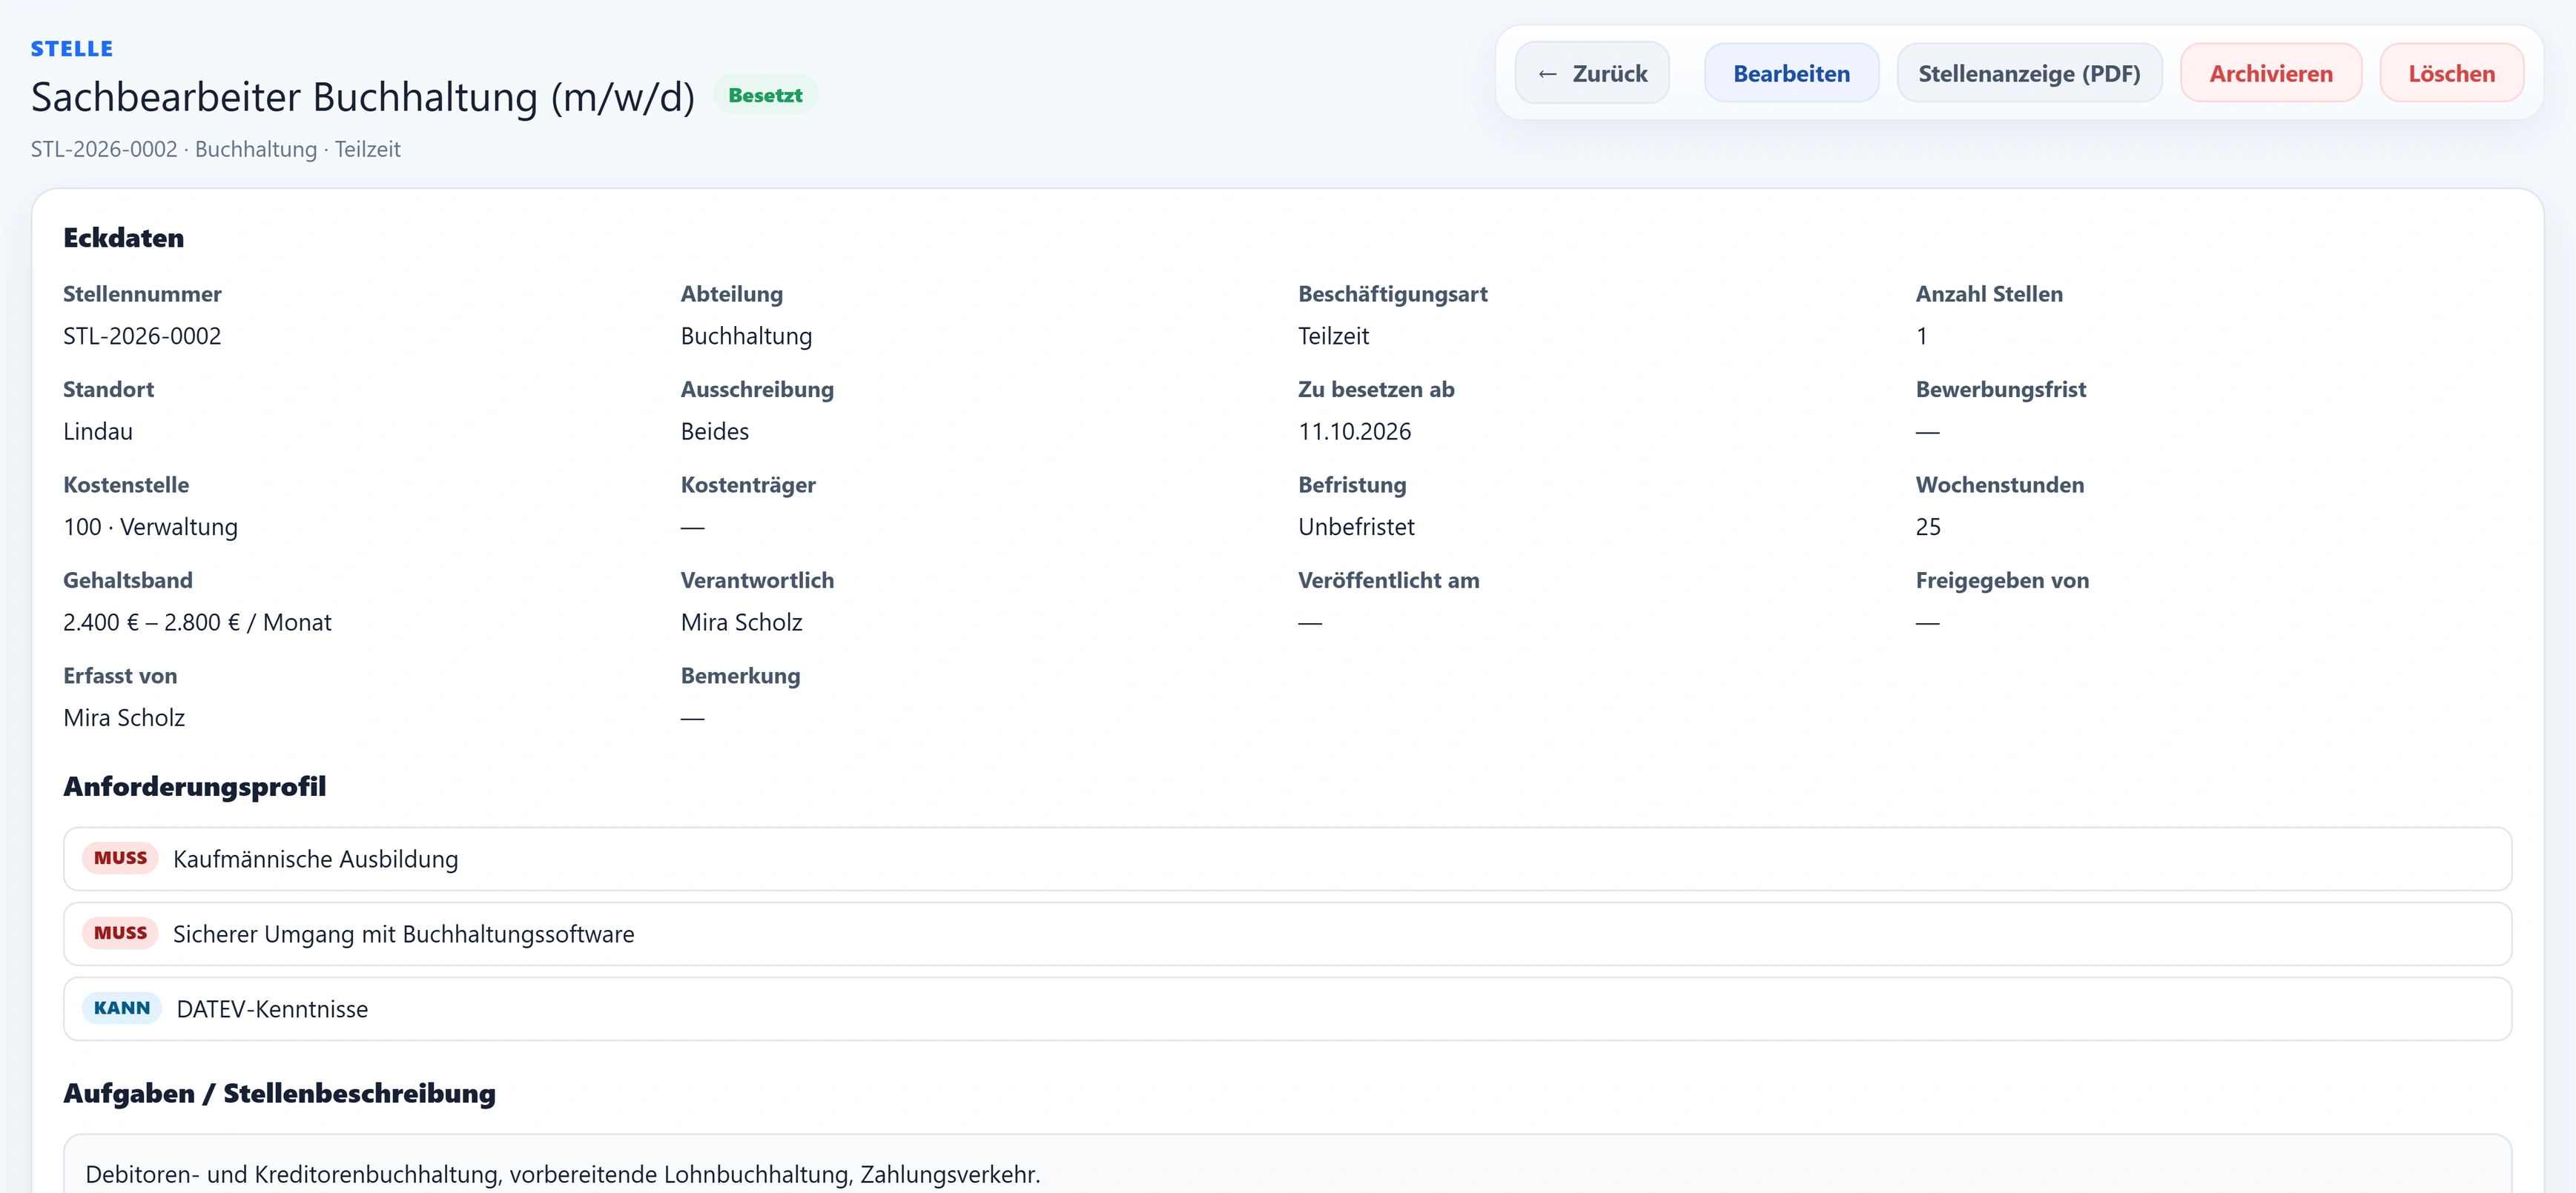Select the Ausschreibung value Beides
This screenshot has height=1193, width=2576.
click(x=715, y=431)
